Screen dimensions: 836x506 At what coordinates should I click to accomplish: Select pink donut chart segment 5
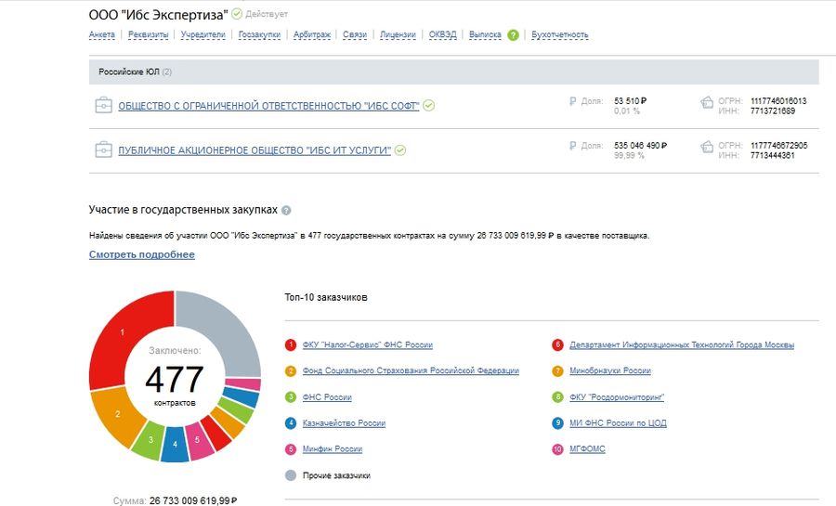coord(198,440)
